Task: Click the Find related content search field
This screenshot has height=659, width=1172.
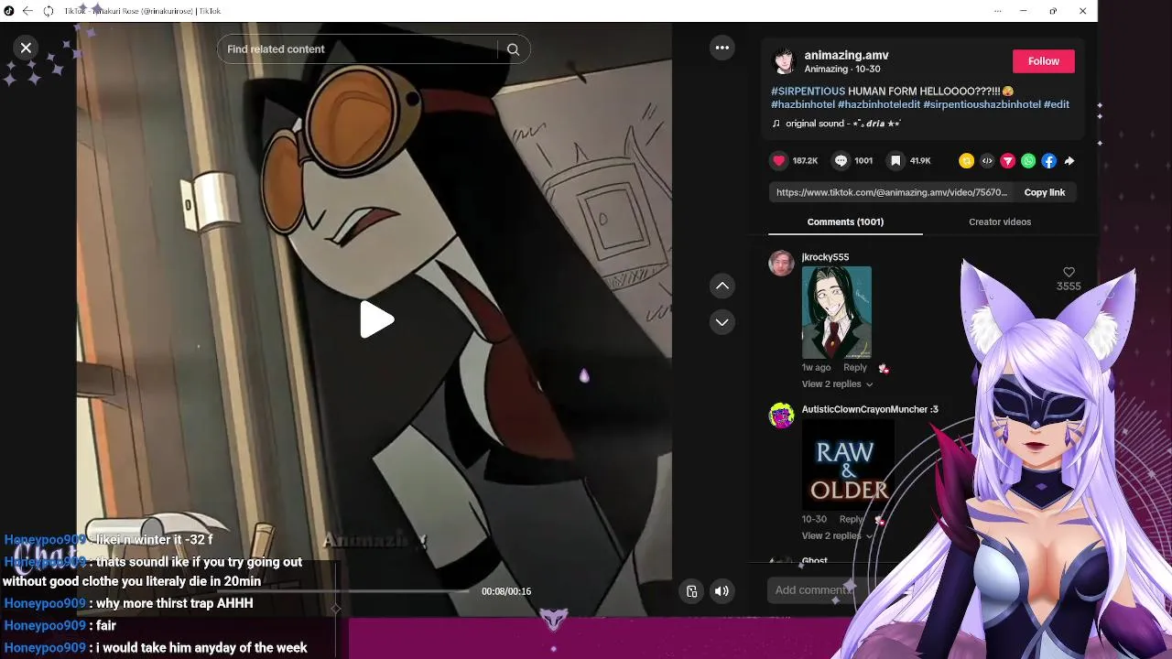Action: pyautogui.click(x=361, y=49)
